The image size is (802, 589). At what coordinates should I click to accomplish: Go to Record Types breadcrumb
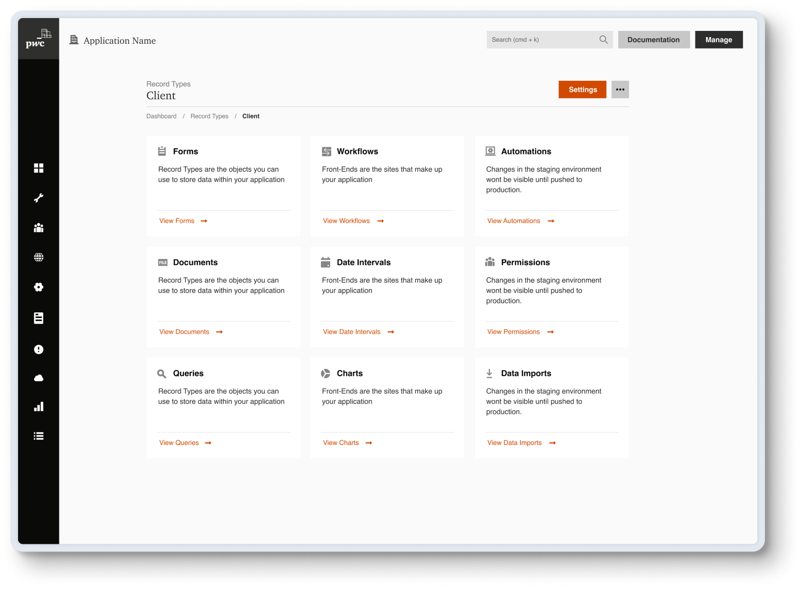pos(210,116)
